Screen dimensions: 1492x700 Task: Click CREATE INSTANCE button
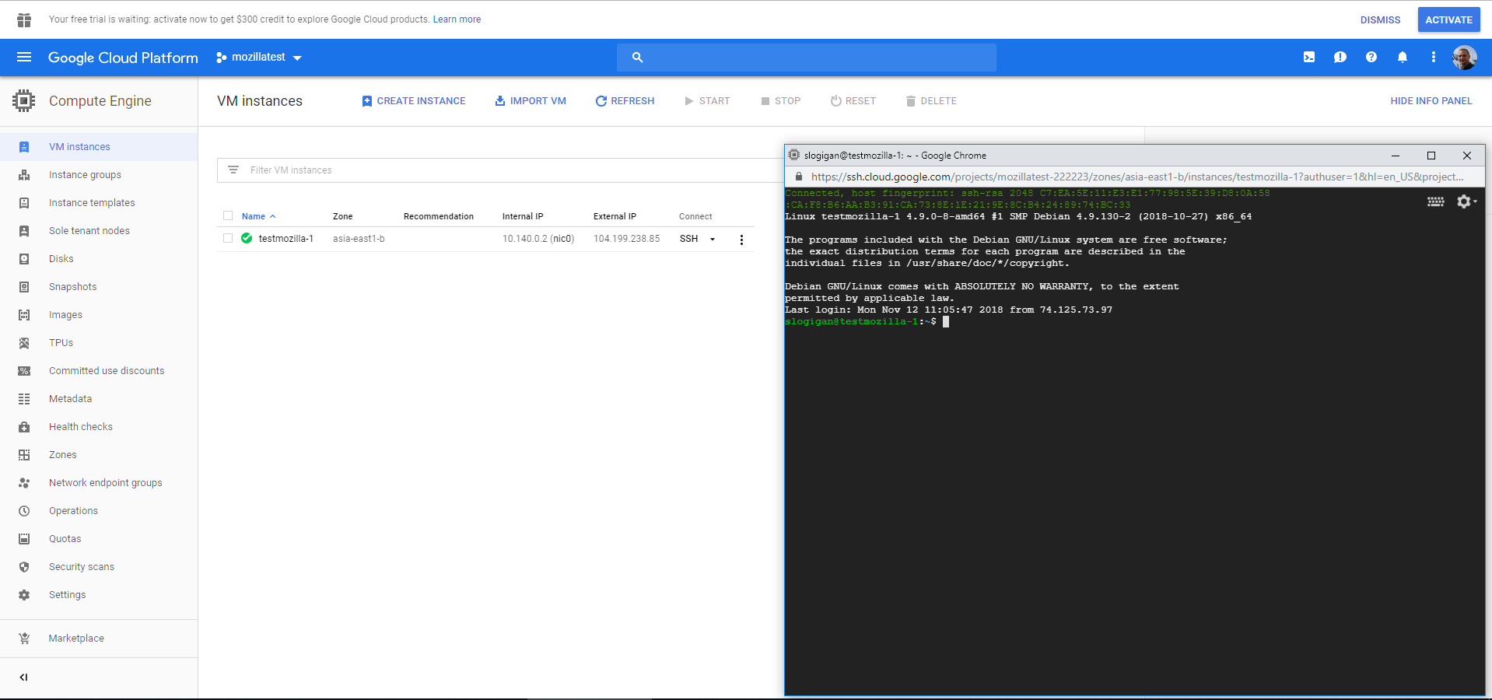[x=414, y=101]
